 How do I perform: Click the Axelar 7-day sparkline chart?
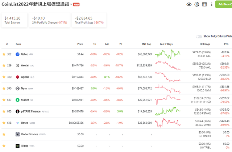[167, 65]
